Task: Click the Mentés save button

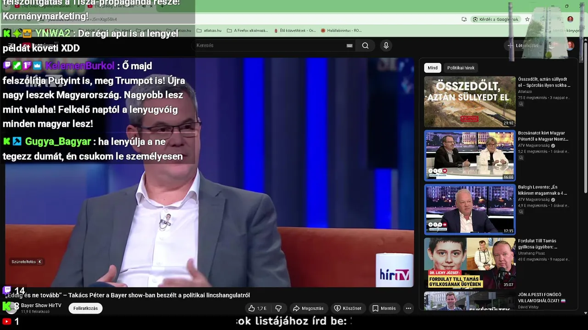Action: 384,308
